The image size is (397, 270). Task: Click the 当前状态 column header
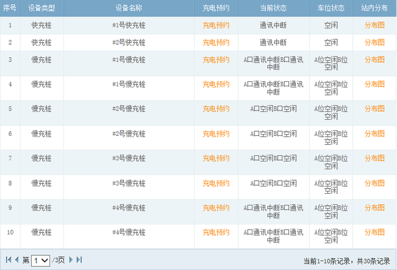273,8
